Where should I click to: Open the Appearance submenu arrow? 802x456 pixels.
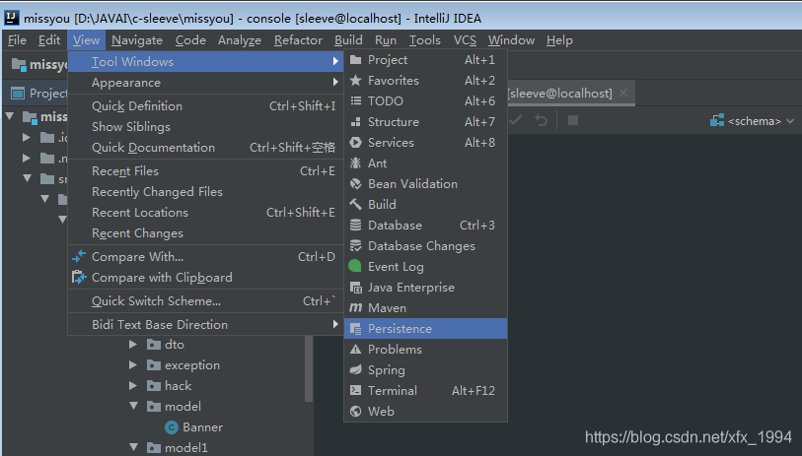(335, 82)
